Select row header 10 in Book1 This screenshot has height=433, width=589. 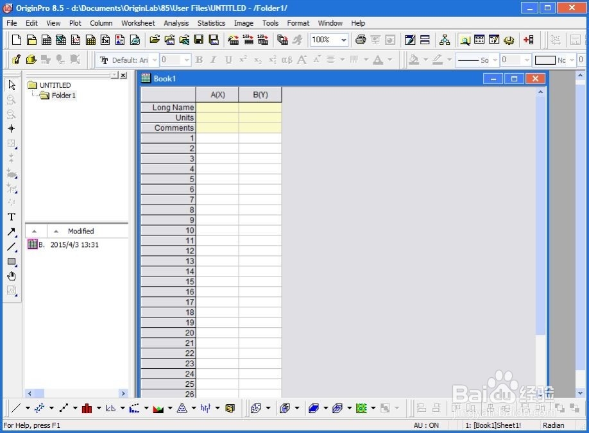[168, 230]
